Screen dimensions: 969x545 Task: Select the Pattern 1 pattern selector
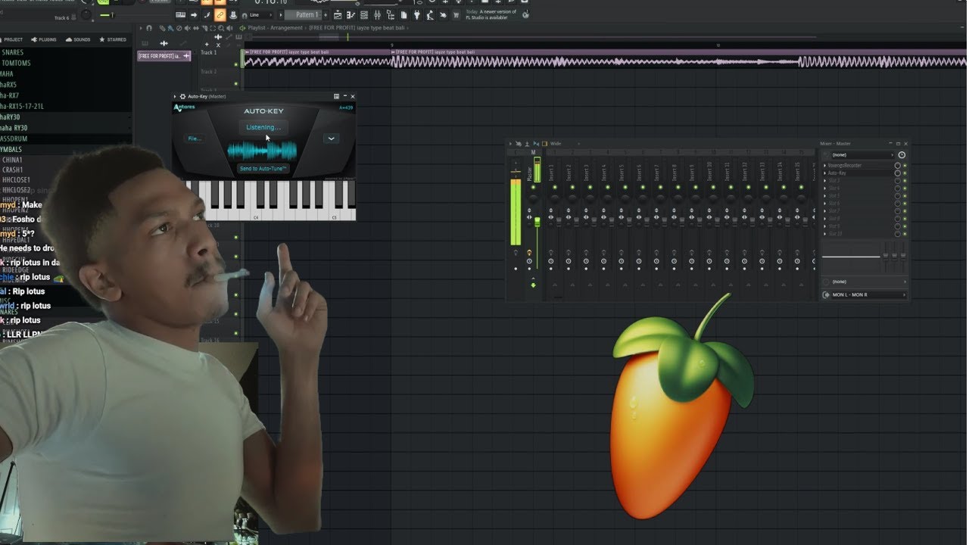[307, 15]
